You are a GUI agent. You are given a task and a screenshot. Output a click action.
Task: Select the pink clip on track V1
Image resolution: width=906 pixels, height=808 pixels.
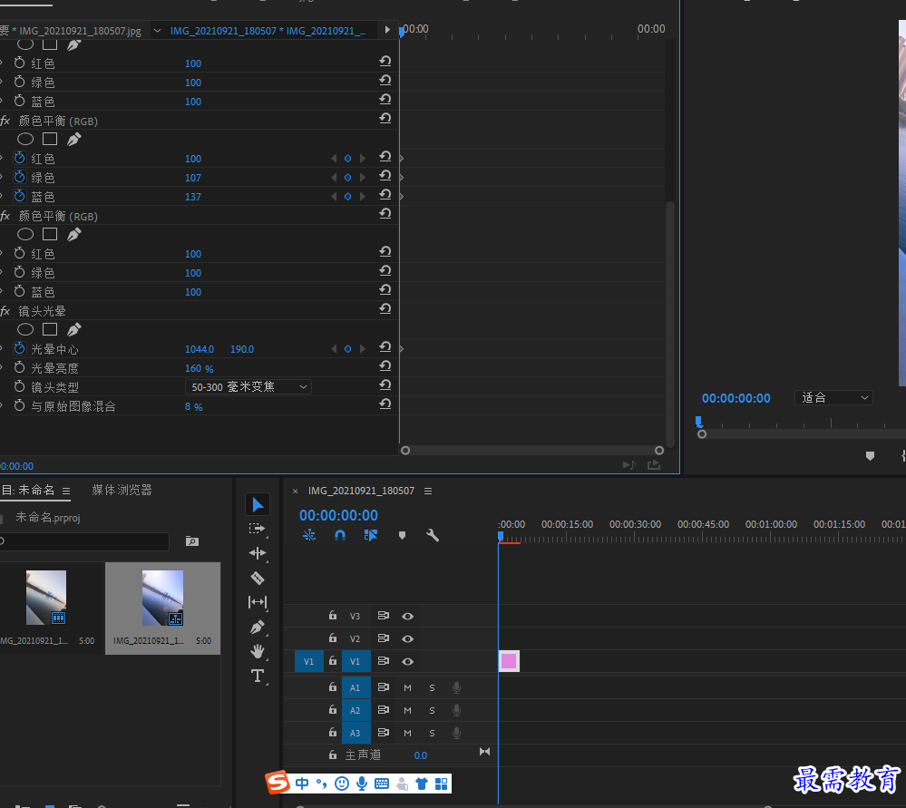point(509,661)
